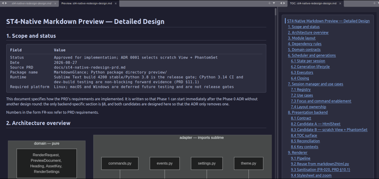
Task: Jump to 9.3 Sanitisation link
Action: click(x=321, y=170)
